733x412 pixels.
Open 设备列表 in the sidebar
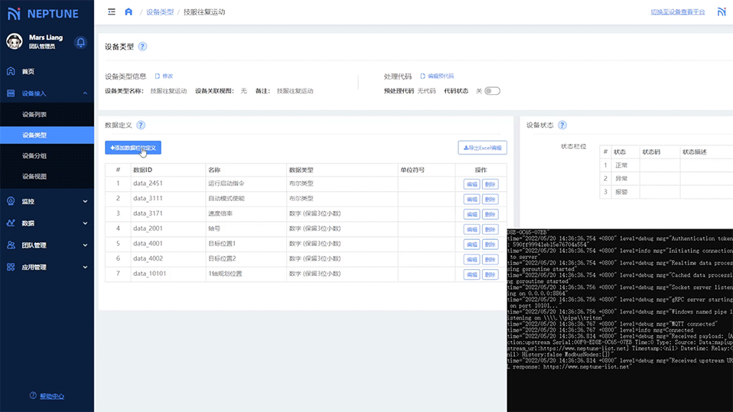pyautogui.click(x=34, y=115)
